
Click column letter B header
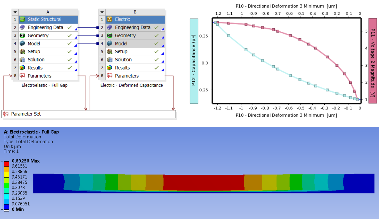135,12
